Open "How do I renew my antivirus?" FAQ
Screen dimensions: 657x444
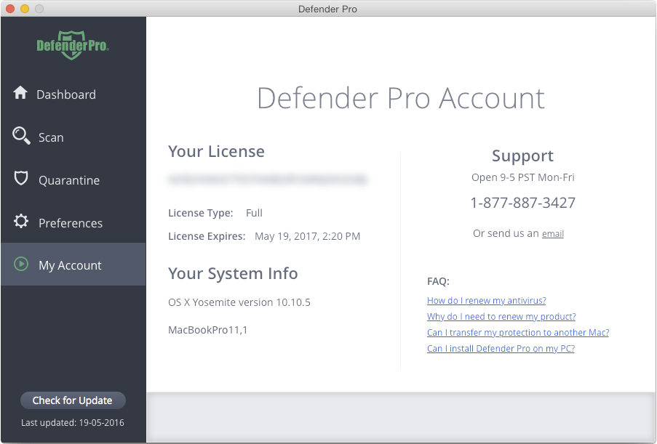pyautogui.click(x=487, y=300)
